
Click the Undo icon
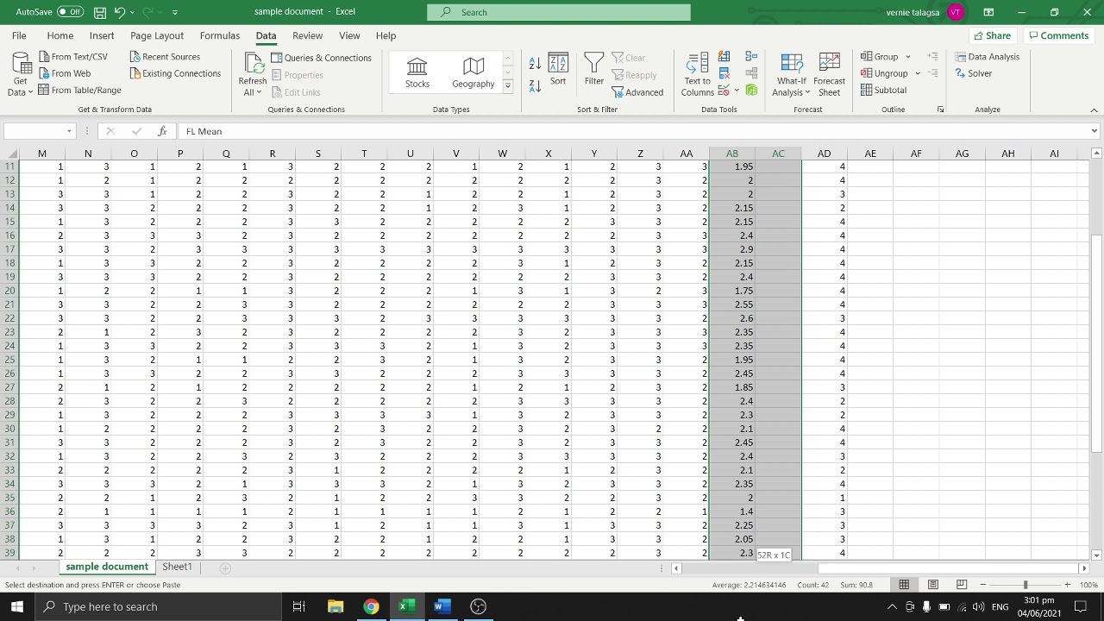pyautogui.click(x=120, y=12)
